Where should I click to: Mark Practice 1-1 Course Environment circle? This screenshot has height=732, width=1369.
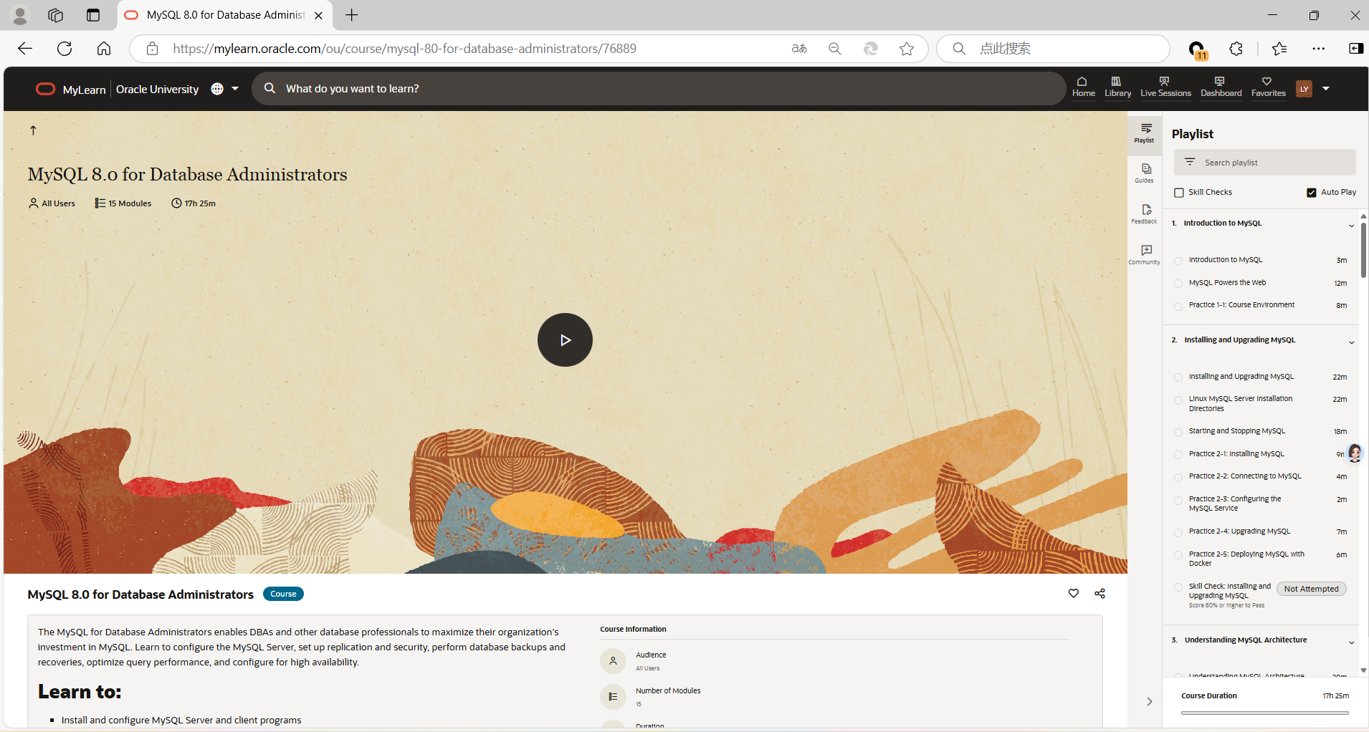pos(1178,306)
